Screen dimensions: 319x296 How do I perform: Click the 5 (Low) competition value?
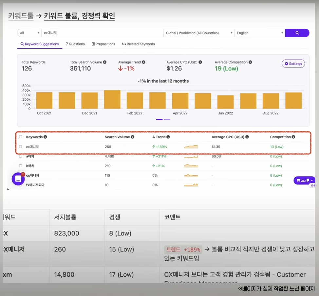[x=276, y=176]
